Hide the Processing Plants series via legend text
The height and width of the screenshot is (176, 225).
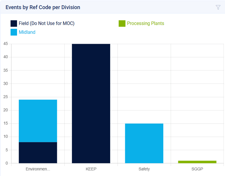point(146,24)
